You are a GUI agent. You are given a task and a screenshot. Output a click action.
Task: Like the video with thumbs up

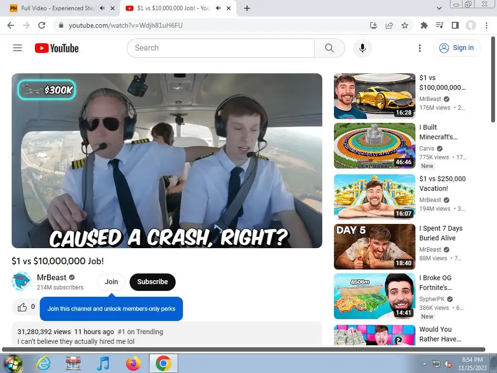click(x=22, y=307)
